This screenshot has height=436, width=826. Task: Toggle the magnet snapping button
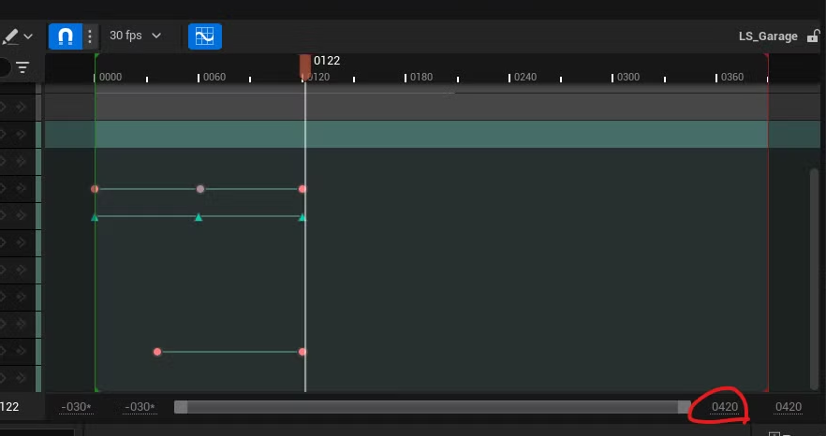pos(66,36)
